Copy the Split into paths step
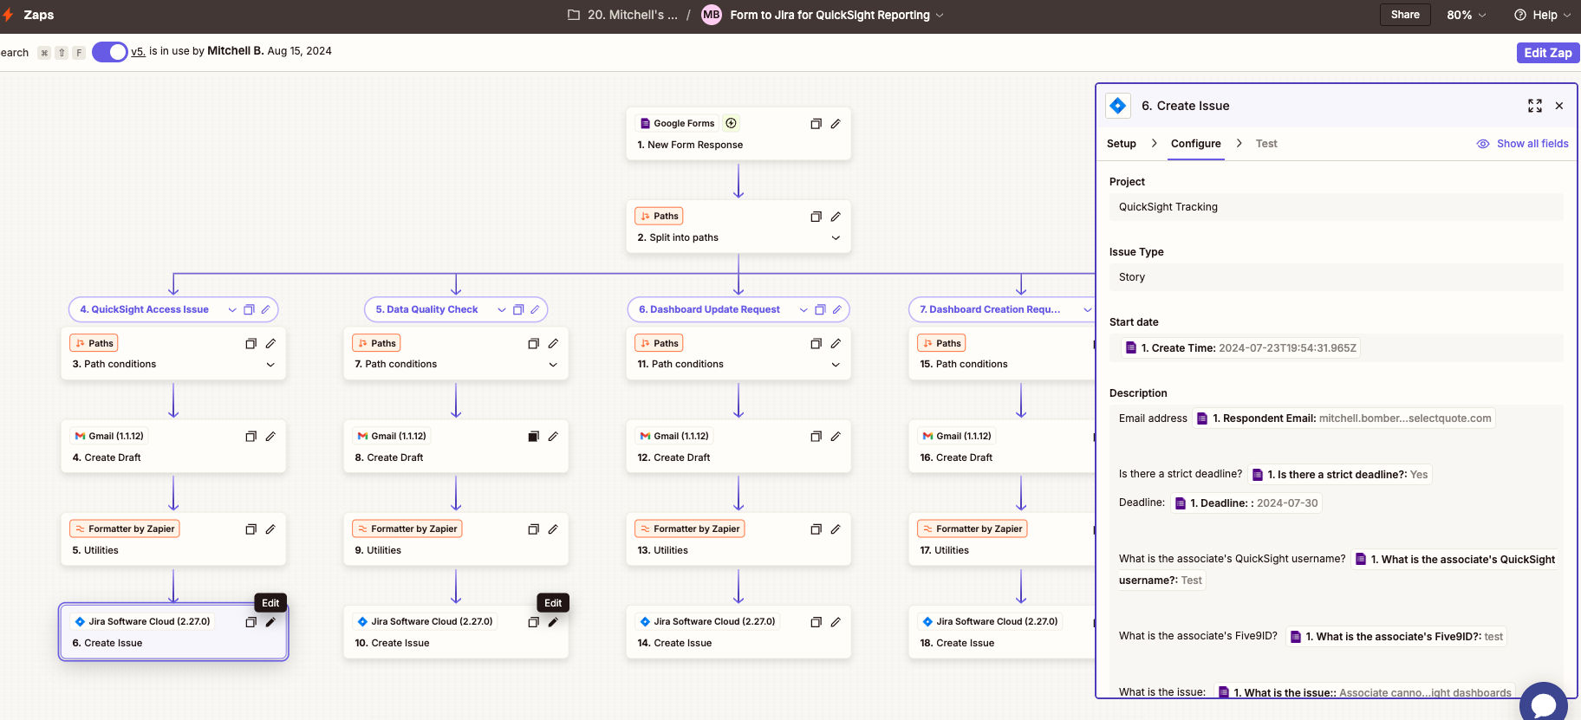Screen dimensions: 1581x720 click(816, 217)
